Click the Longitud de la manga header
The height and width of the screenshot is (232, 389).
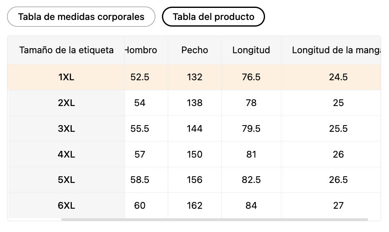point(336,50)
